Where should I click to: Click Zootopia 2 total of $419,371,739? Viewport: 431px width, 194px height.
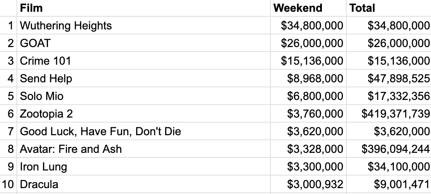point(396,114)
